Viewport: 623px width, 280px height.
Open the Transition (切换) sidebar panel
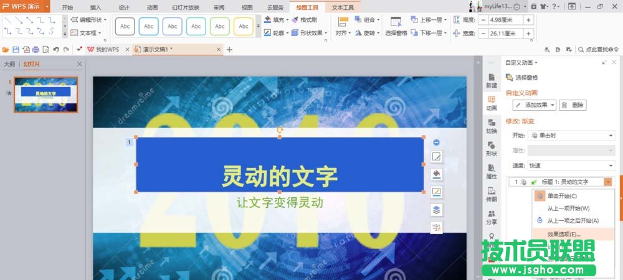pos(492,126)
